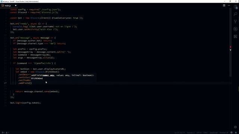The height and width of the screenshot is (134, 239).
Task: Open the Explorer view in the activity bar
Action: (x=236, y=7)
